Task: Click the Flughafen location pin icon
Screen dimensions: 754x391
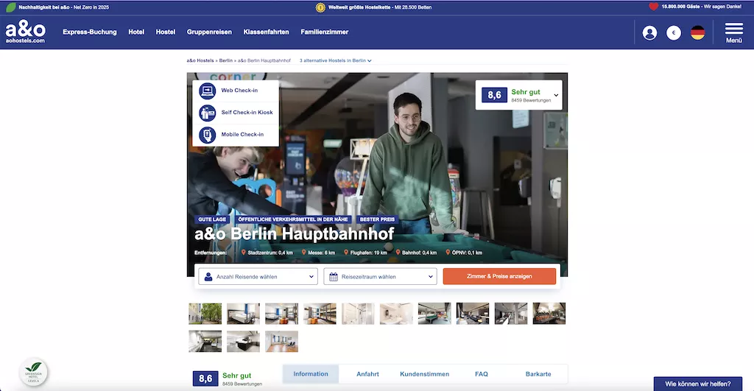Action: point(346,253)
